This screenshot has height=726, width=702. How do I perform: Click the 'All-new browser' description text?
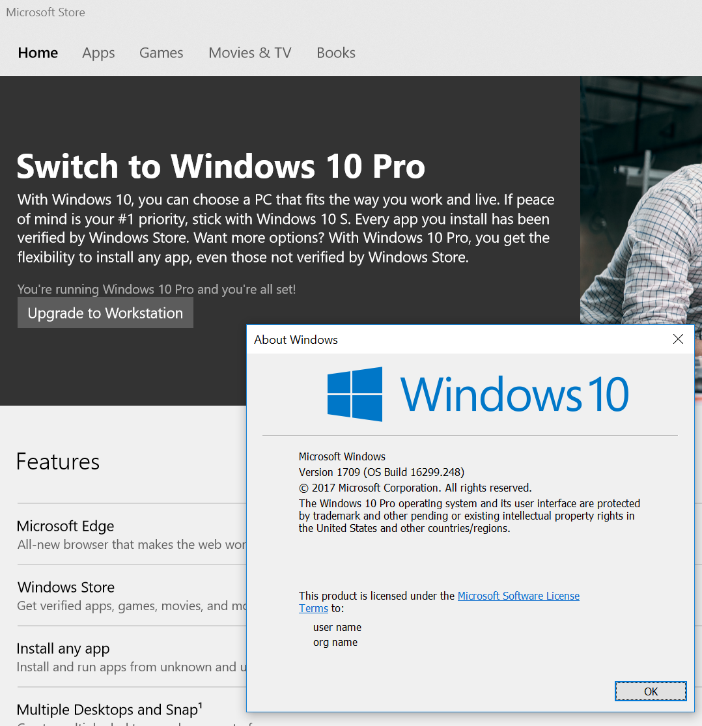pos(132,544)
